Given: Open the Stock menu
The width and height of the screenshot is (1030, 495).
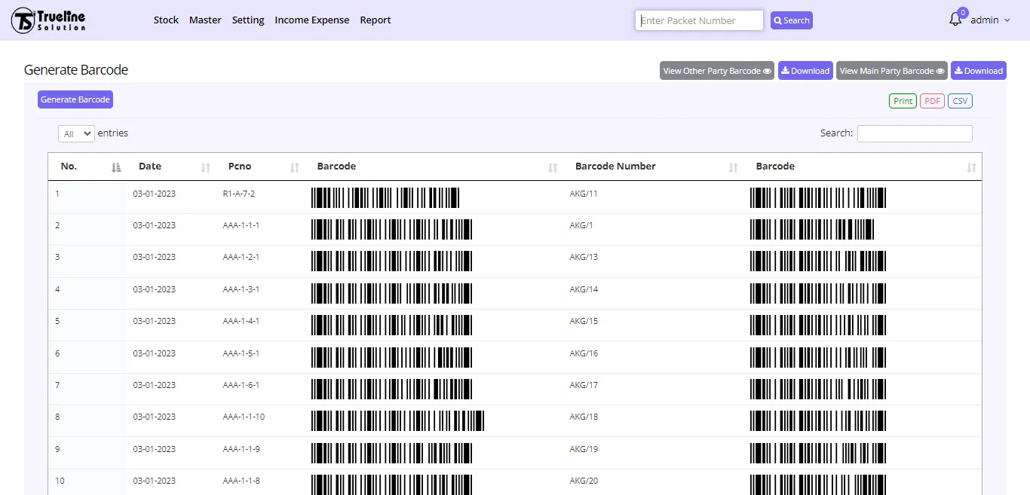Looking at the screenshot, I should pos(166,20).
